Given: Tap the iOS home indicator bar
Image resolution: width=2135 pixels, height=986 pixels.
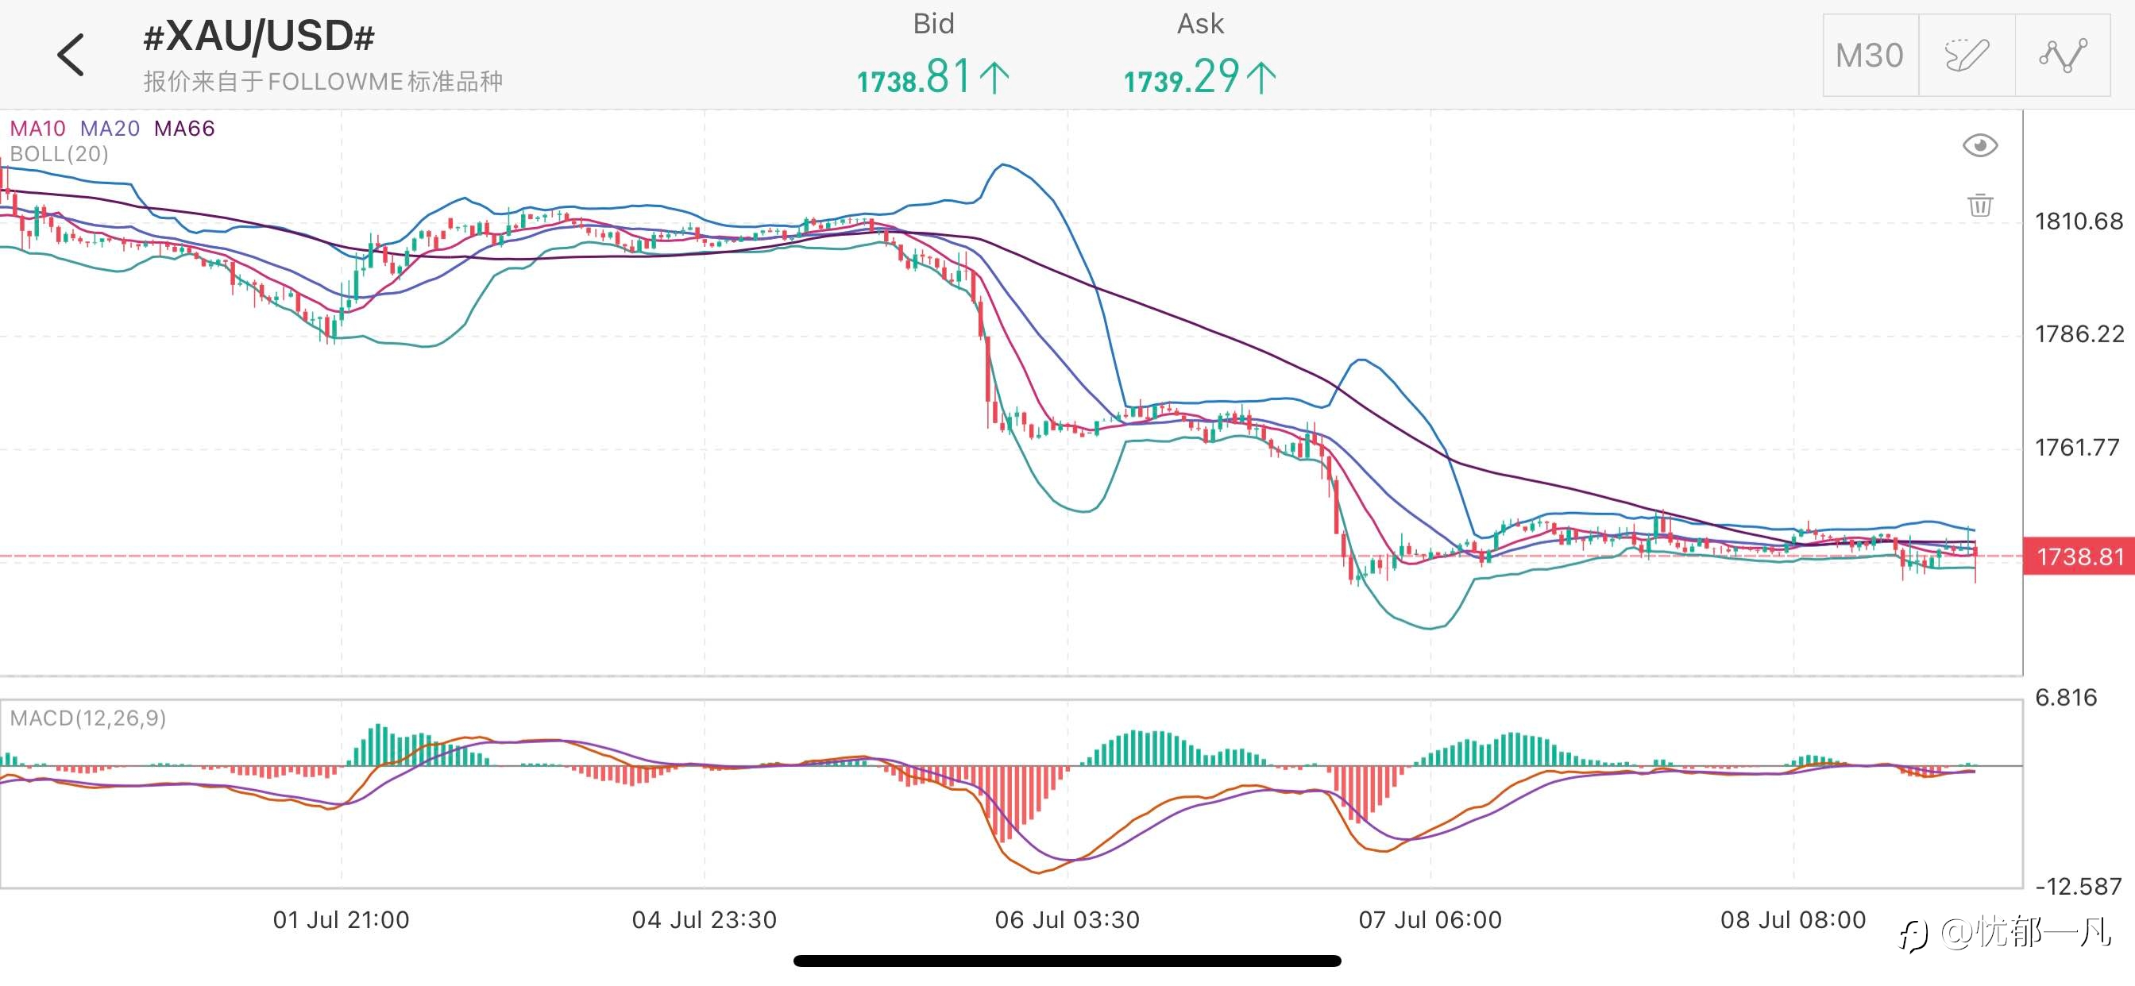Looking at the screenshot, I should pyautogui.click(x=1067, y=961).
